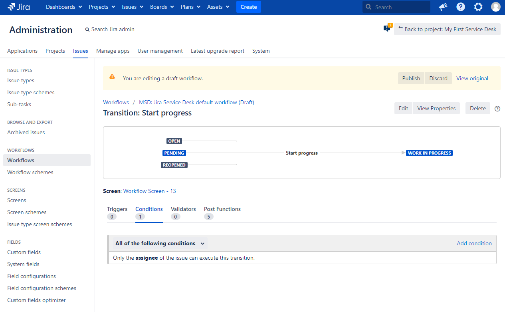Open Custom fields in the sidebar
The height and width of the screenshot is (312, 505).
click(24, 252)
